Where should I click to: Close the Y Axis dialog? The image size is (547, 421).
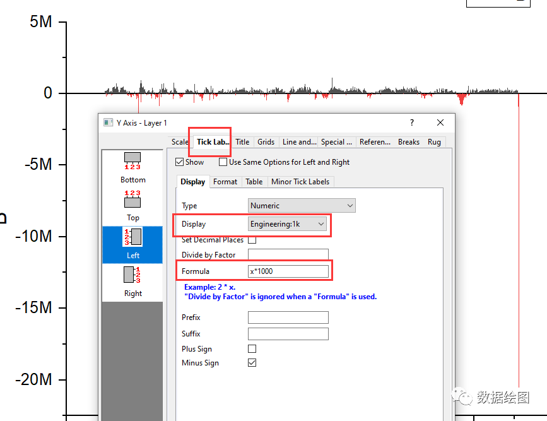440,122
